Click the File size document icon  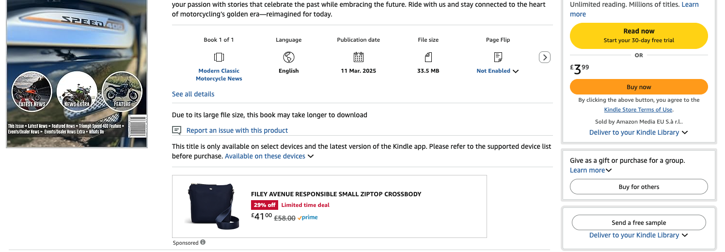[428, 57]
